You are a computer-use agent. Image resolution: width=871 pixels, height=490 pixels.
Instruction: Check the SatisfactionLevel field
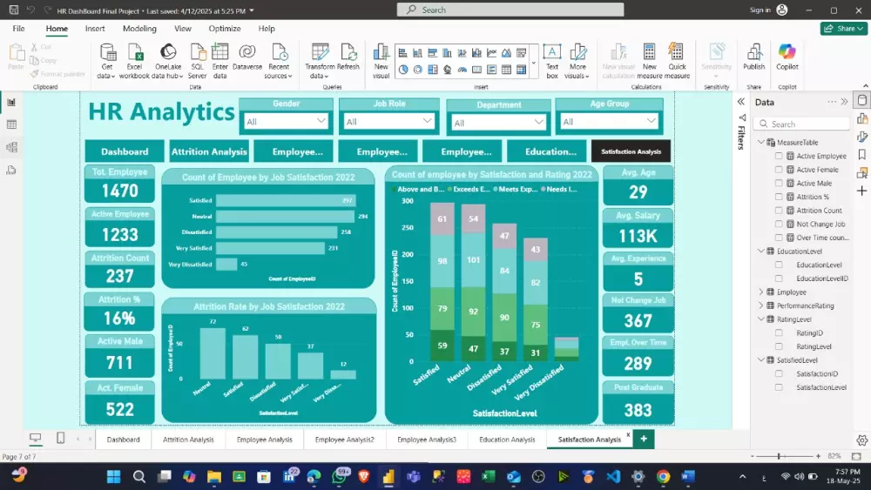pyautogui.click(x=779, y=387)
